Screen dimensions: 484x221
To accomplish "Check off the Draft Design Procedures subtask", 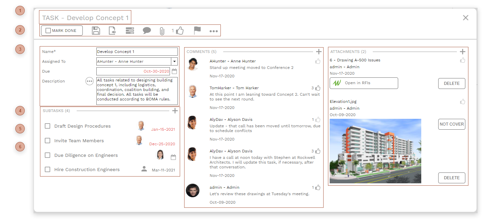I will 47,126.
